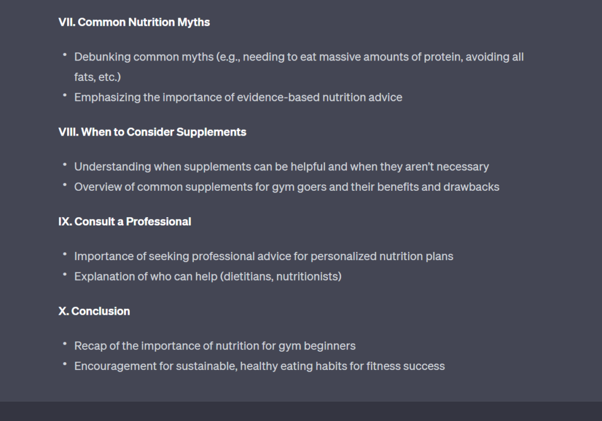The width and height of the screenshot is (602, 421).
Task: Click the 'Recap of the importance of nutrition' bullet
Action: [x=215, y=346]
